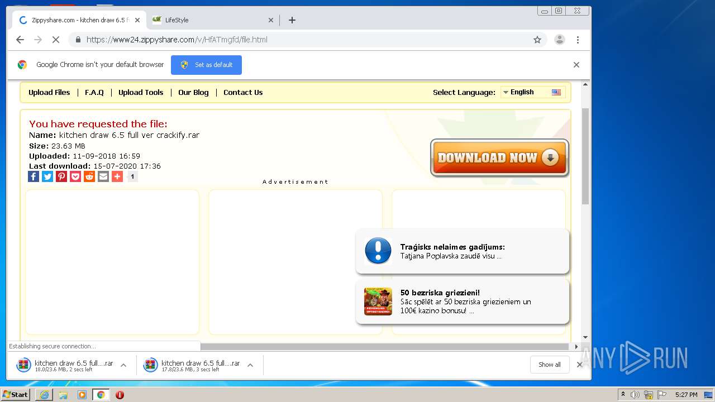Screen dimensions: 715x402
Task: Click the casino ad thumbnail image
Action: click(x=378, y=301)
